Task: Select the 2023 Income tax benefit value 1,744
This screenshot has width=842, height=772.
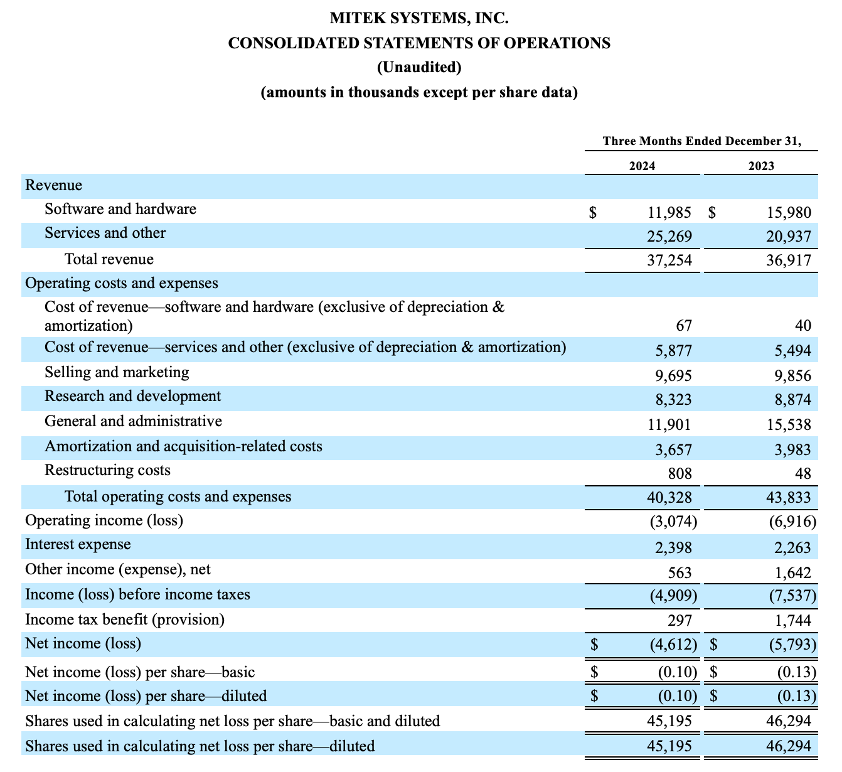Action: pos(792,621)
